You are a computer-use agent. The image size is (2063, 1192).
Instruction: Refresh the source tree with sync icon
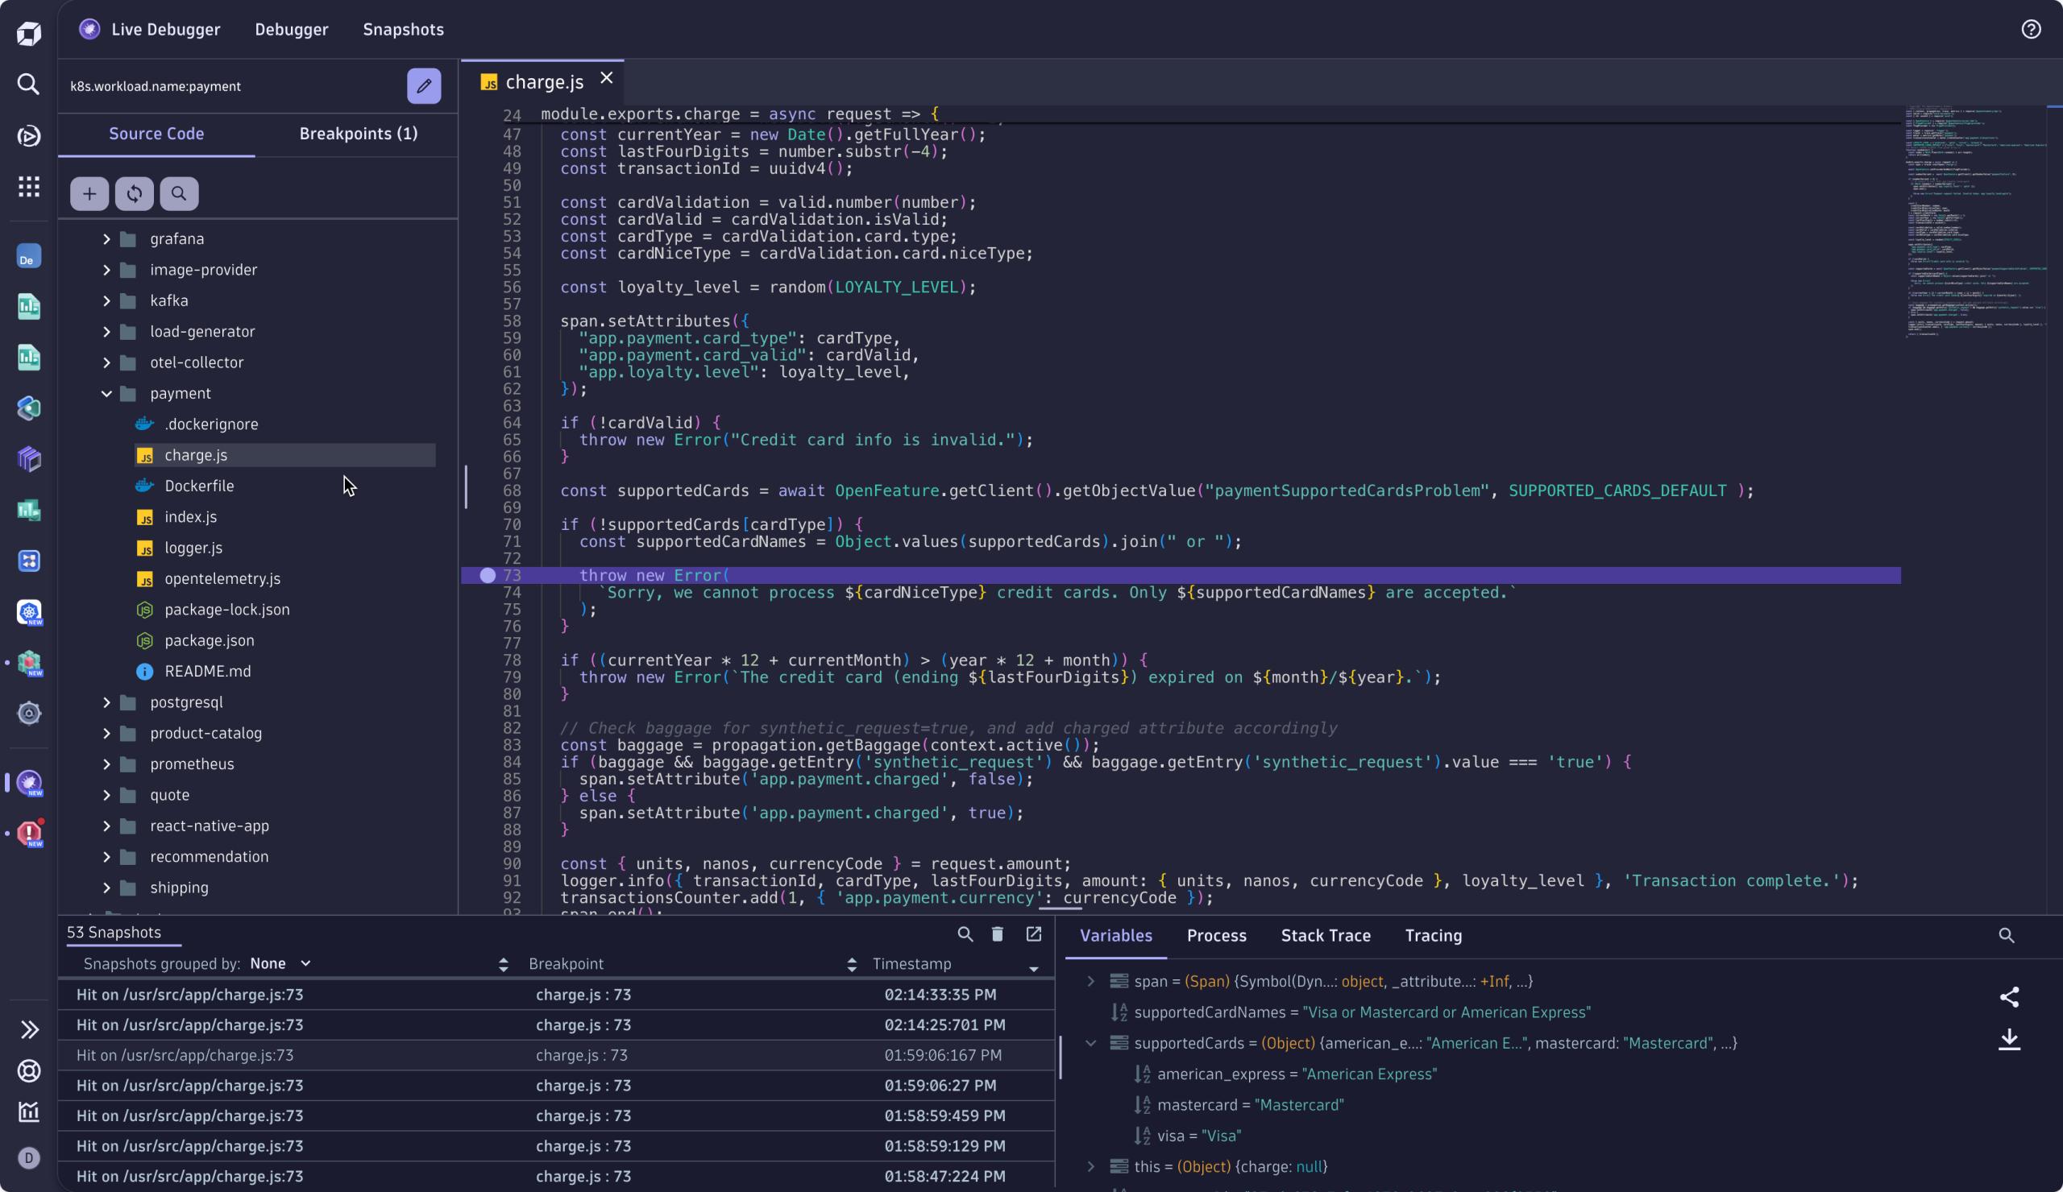[135, 193]
